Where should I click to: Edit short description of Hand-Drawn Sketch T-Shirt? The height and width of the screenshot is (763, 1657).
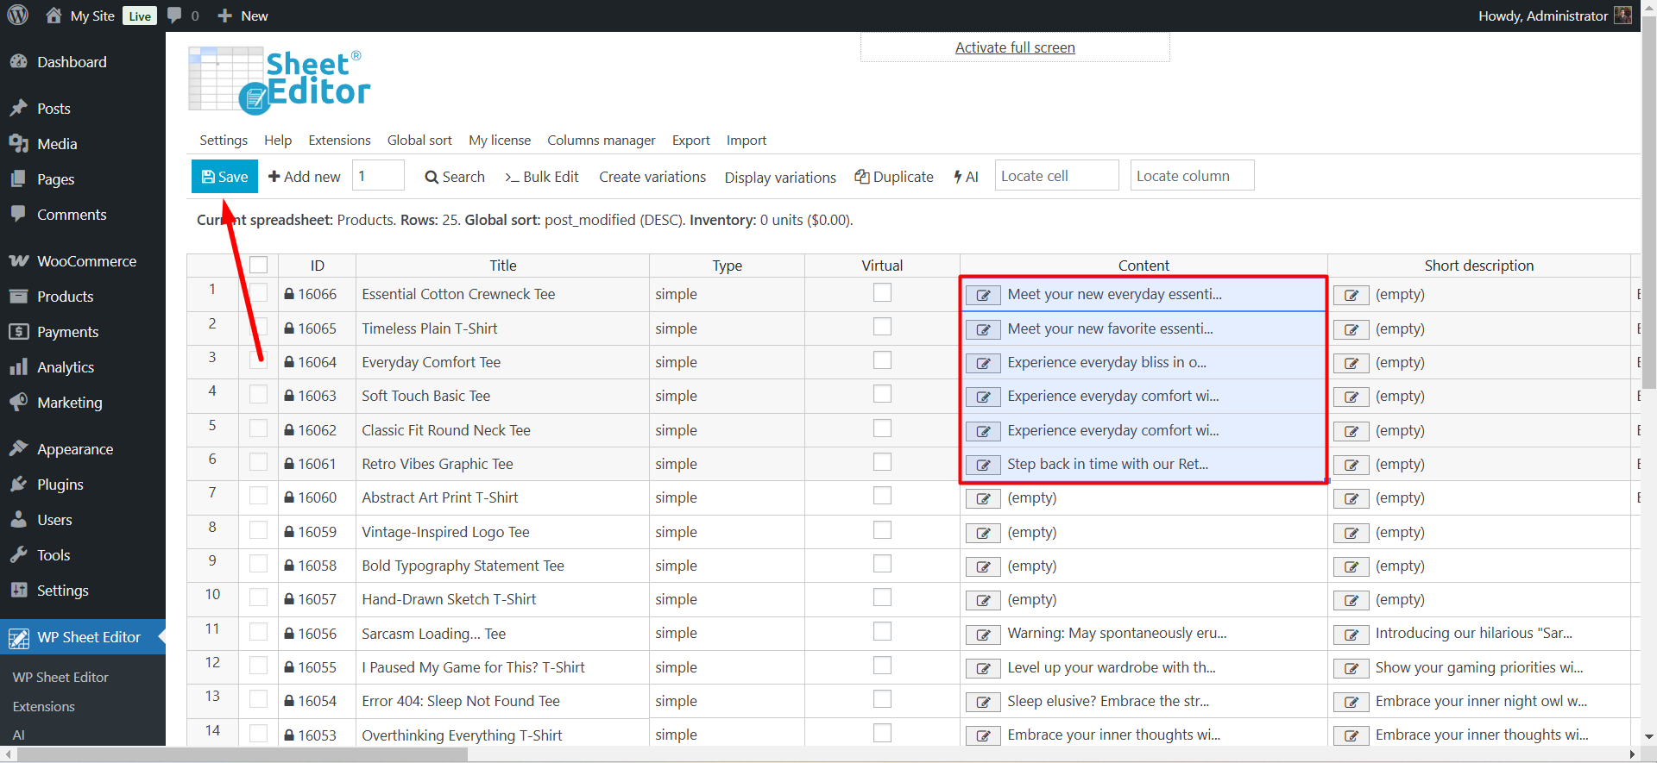(x=1351, y=600)
